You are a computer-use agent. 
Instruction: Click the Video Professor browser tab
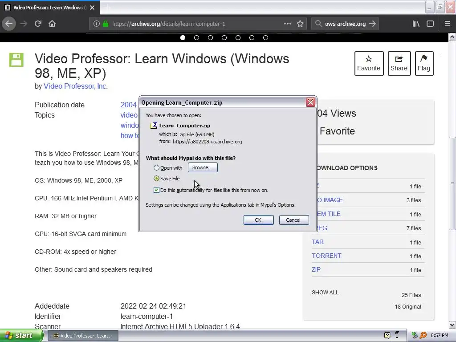pos(50,8)
